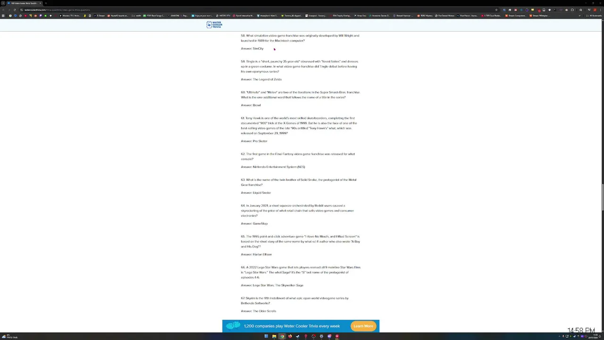Open the Movies / TV / Anim bookmark

point(70,16)
